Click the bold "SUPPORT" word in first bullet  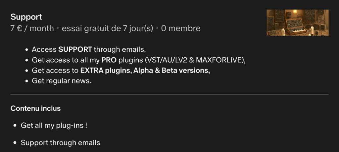75,50
